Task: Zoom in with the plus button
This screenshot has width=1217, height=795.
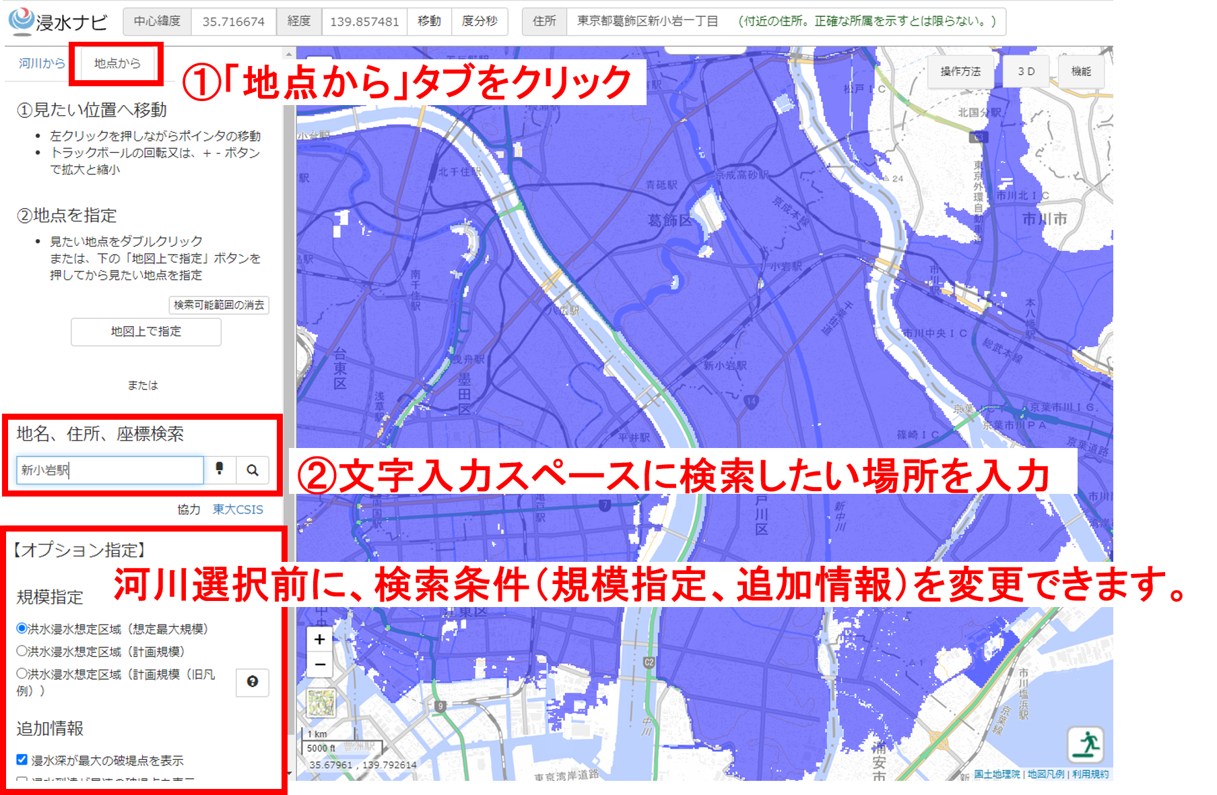Action: (x=320, y=639)
